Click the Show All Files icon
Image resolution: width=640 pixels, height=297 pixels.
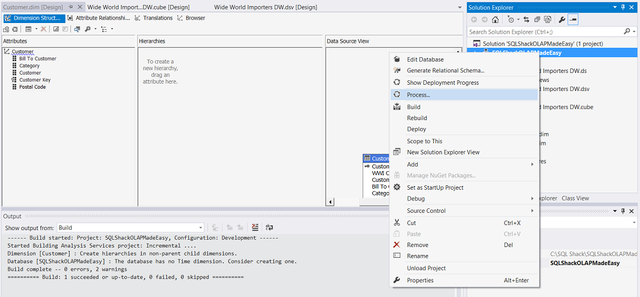tap(548, 20)
